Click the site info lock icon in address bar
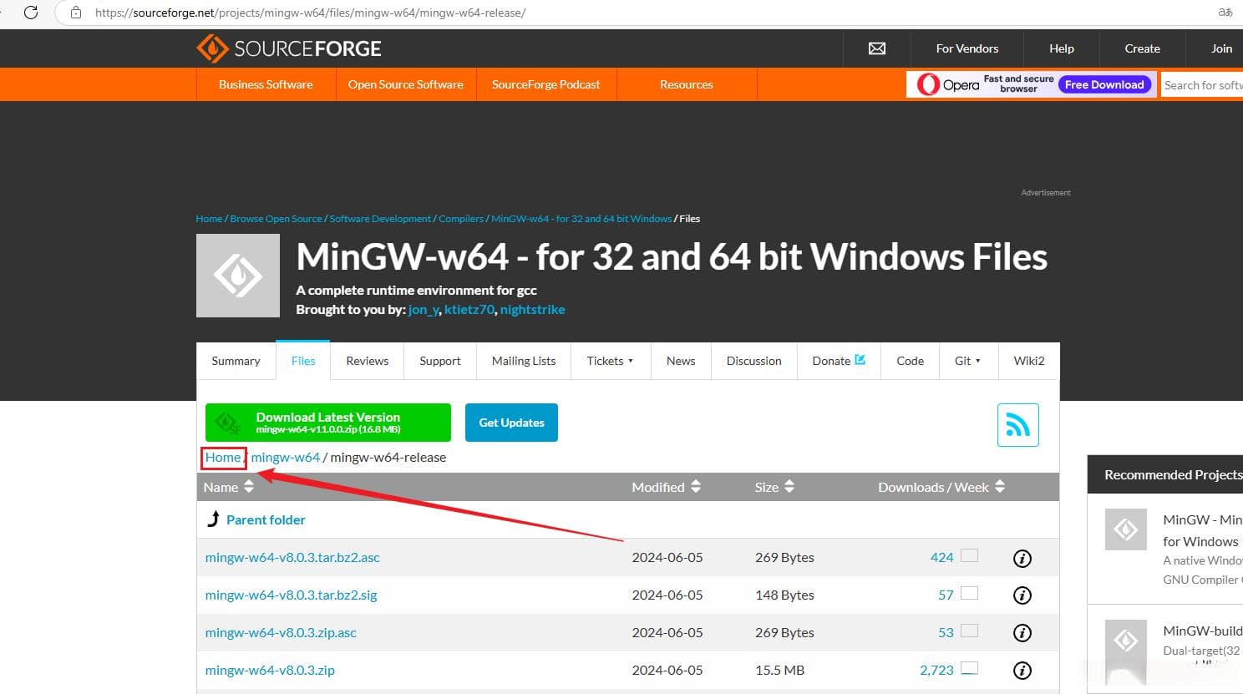Screen dimensions: 1243x694 76,13
